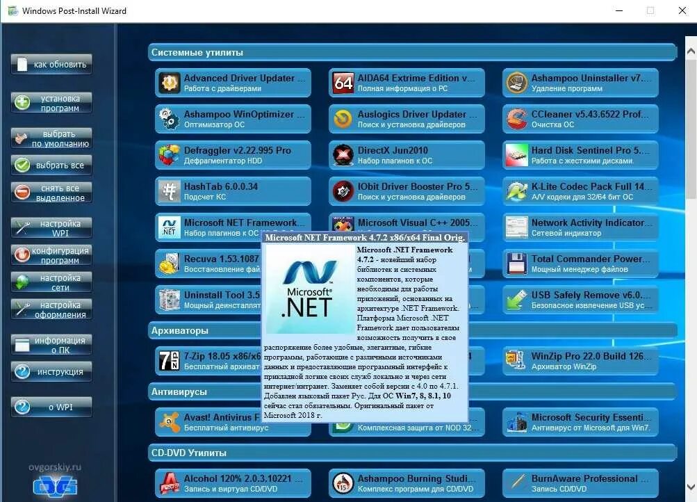
Task: Click the Windows Post-Install Wizard title icon
Action: click(13, 10)
